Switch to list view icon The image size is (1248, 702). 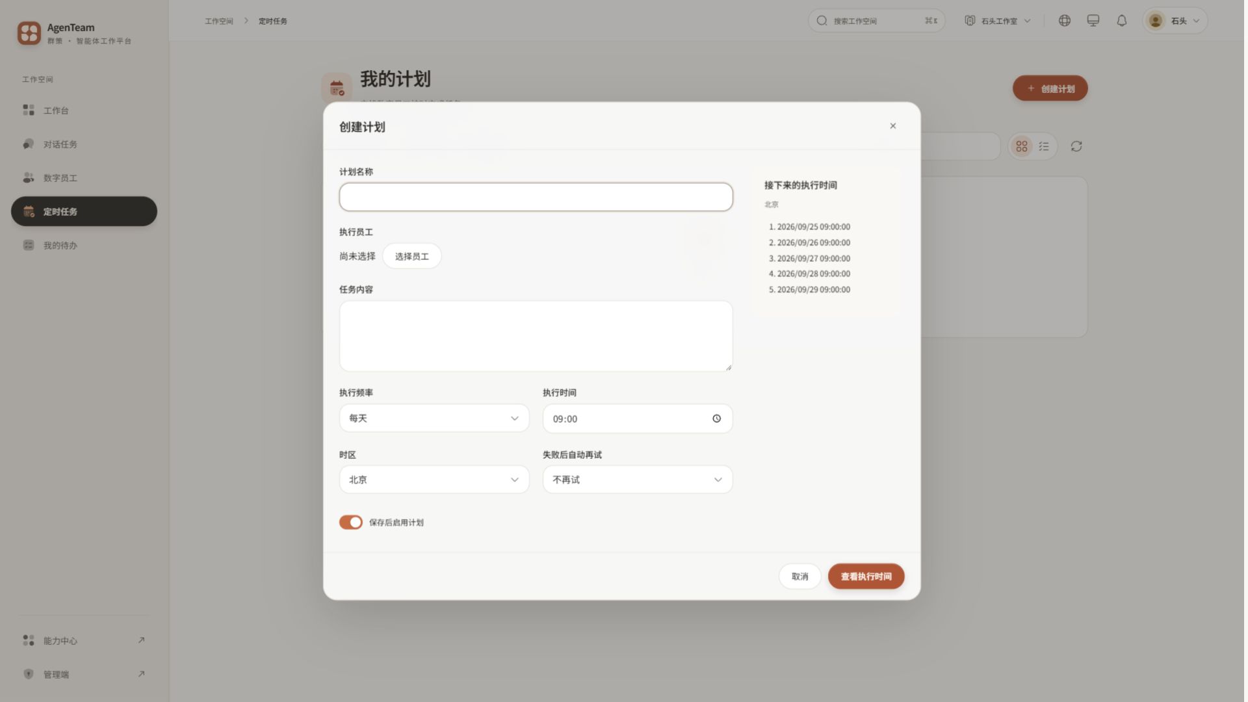(1044, 146)
